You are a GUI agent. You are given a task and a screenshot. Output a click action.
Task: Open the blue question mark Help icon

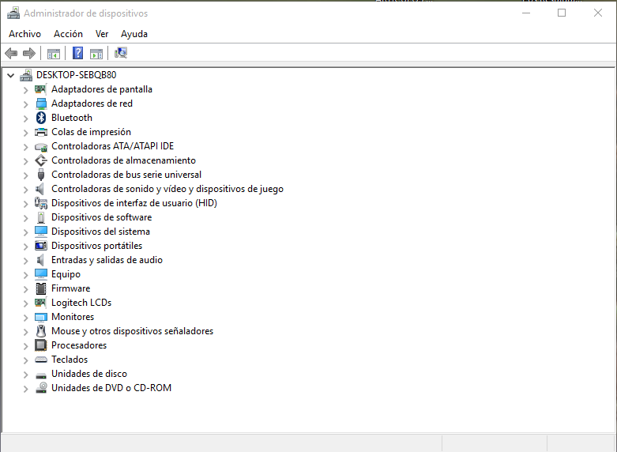(78, 53)
